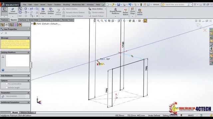Click the Rebuild traffic light icon
The image size is (213, 119).
tap(141, 5)
